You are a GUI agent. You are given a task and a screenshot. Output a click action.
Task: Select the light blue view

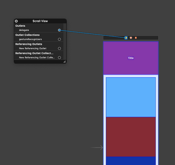pos(131,97)
